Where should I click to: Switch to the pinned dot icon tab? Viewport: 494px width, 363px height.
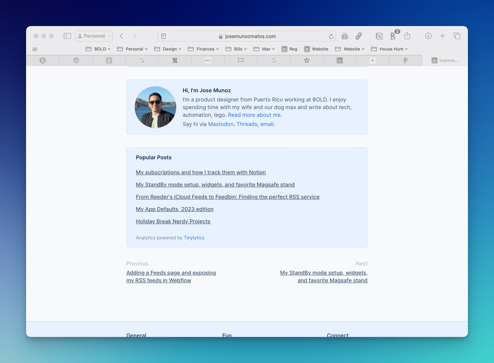373,61
